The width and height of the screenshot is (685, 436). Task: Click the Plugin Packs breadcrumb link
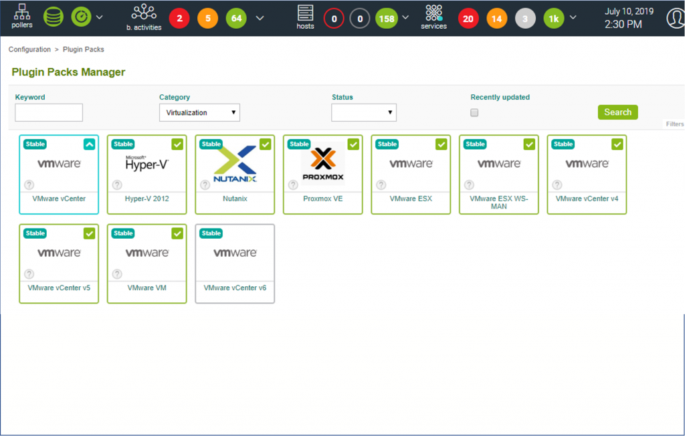tap(84, 49)
